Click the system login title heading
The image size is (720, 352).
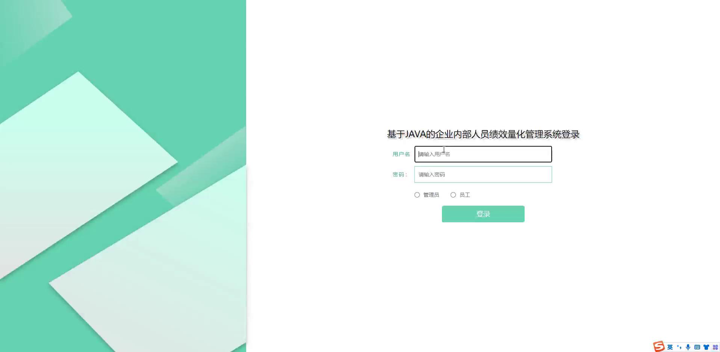coord(483,134)
